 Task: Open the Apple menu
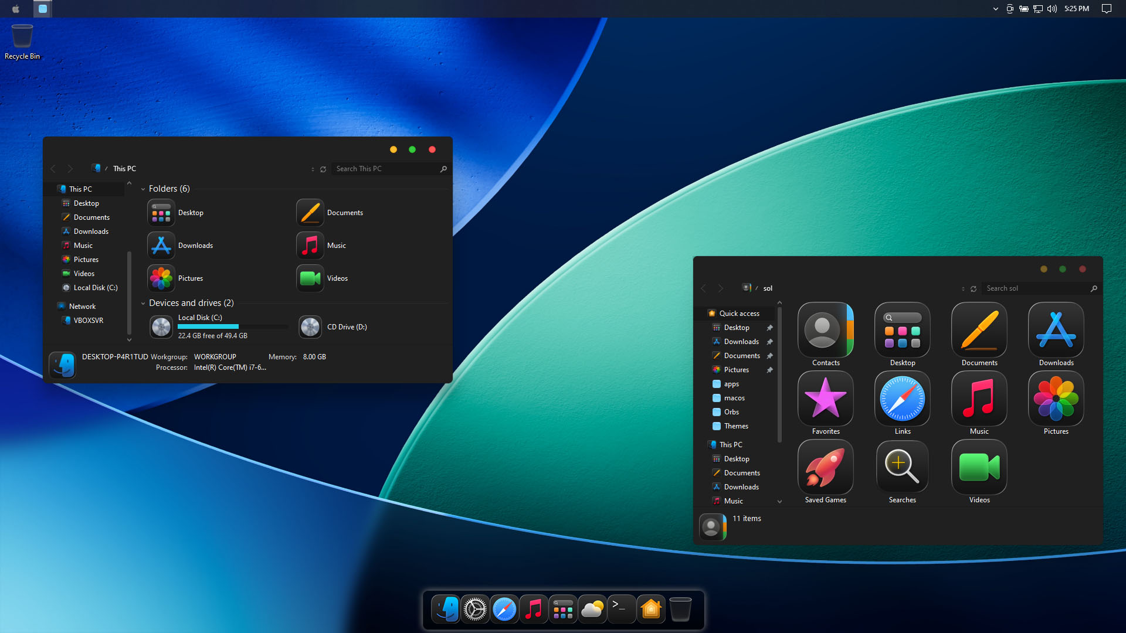pyautogui.click(x=16, y=9)
